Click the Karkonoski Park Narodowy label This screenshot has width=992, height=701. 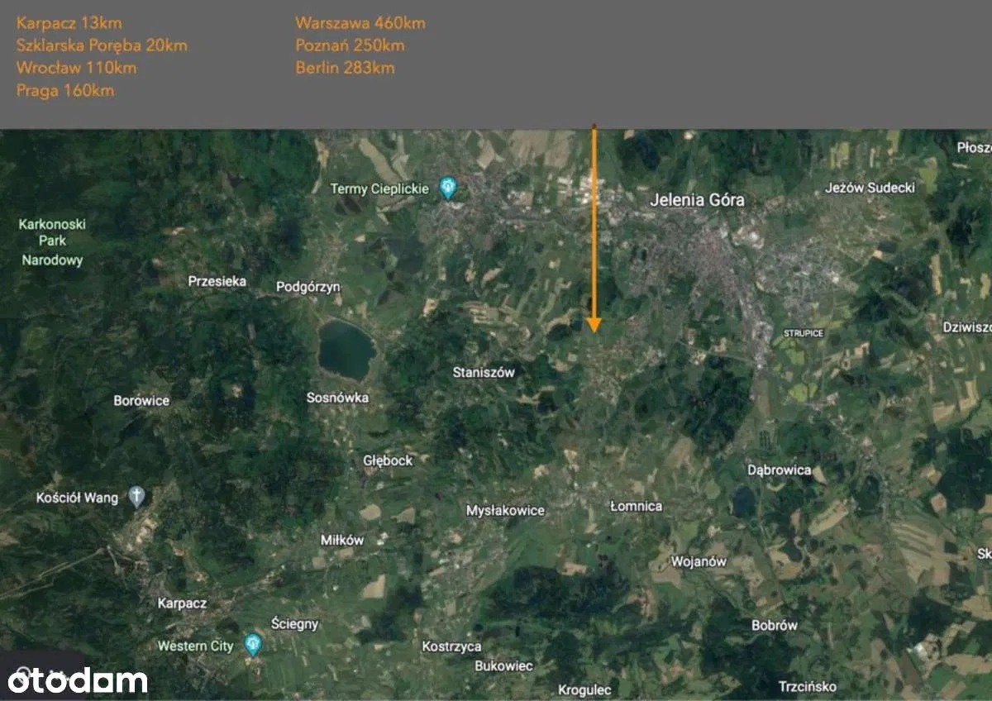coord(53,242)
